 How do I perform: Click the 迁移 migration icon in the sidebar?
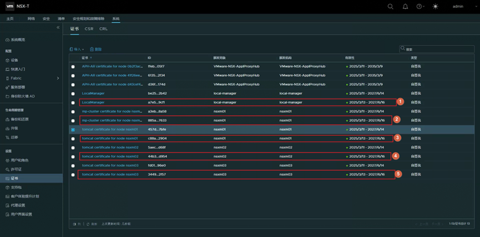click(x=8, y=137)
